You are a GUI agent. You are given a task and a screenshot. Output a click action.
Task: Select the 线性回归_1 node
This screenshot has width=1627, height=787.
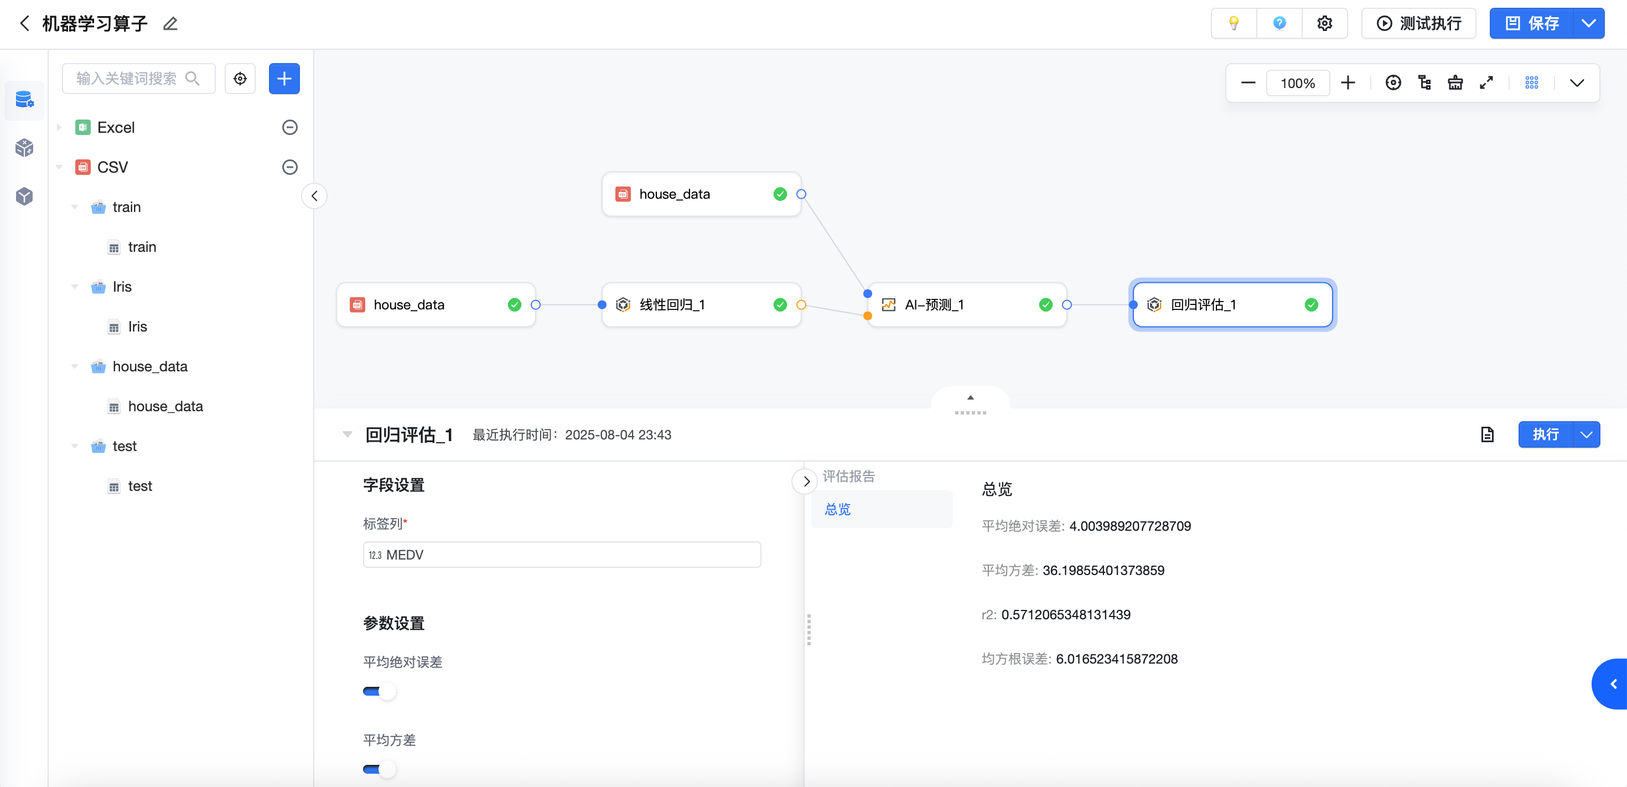point(701,305)
